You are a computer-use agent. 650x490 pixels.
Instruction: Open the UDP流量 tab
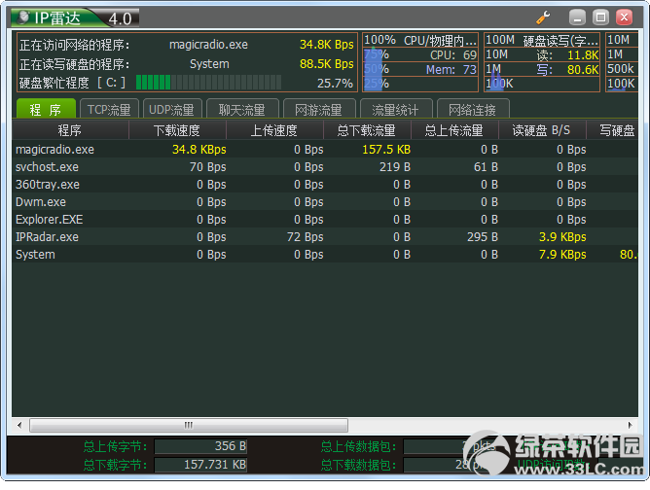point(171,109)
